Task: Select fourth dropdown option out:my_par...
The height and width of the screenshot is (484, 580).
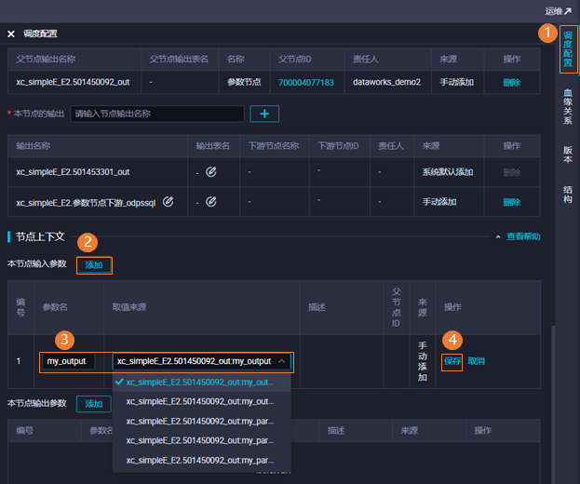Action: 202,441
